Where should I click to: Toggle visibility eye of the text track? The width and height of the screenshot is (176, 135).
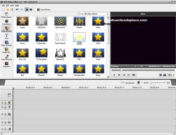[2, 107]
